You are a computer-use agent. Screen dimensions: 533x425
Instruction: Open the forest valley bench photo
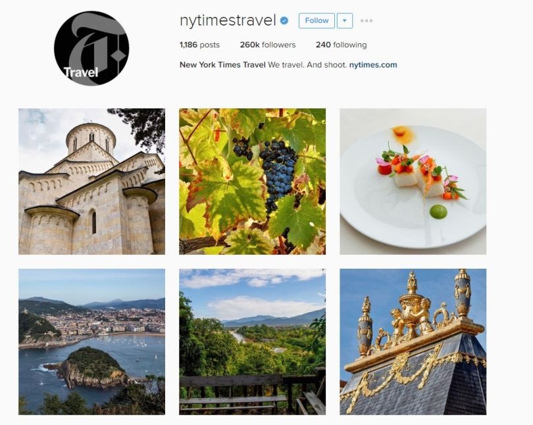252,342
